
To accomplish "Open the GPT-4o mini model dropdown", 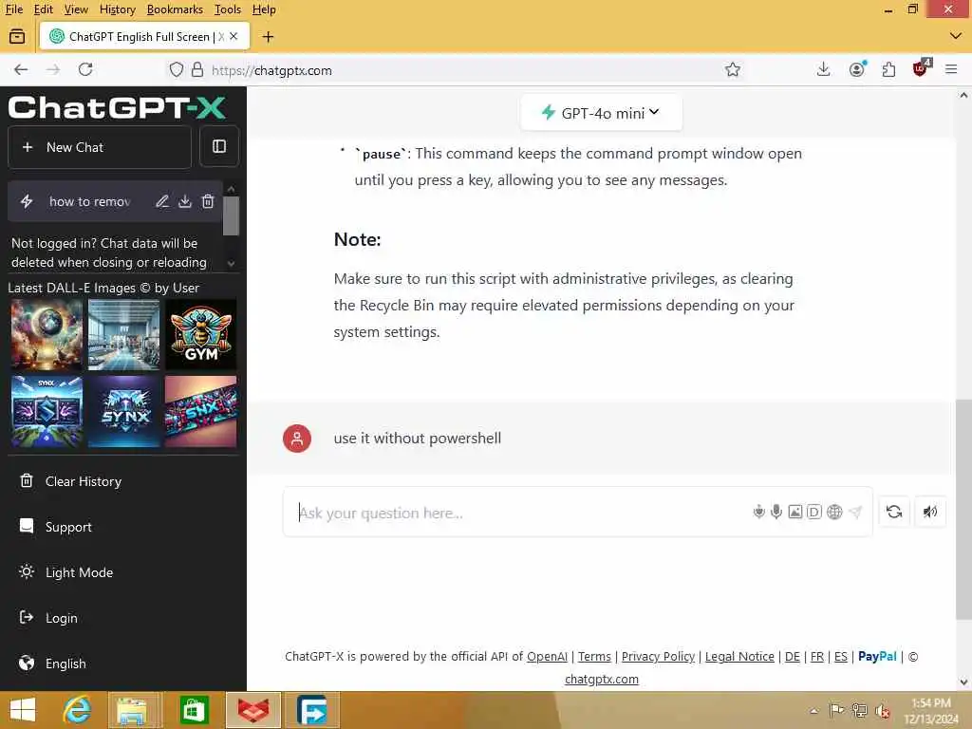I will 601,113.
